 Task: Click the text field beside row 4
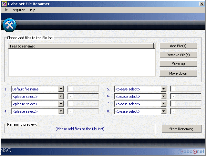pyautogui.click(x=83, y=111)
